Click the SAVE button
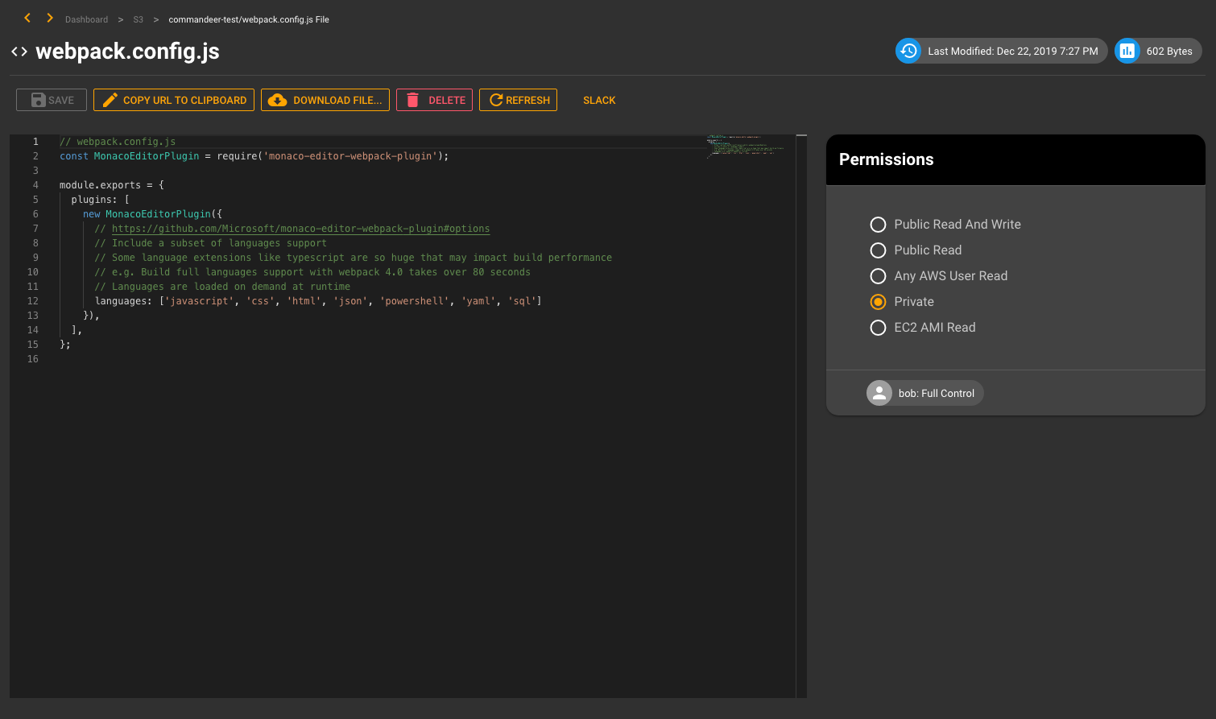 [x=52, y=100]
